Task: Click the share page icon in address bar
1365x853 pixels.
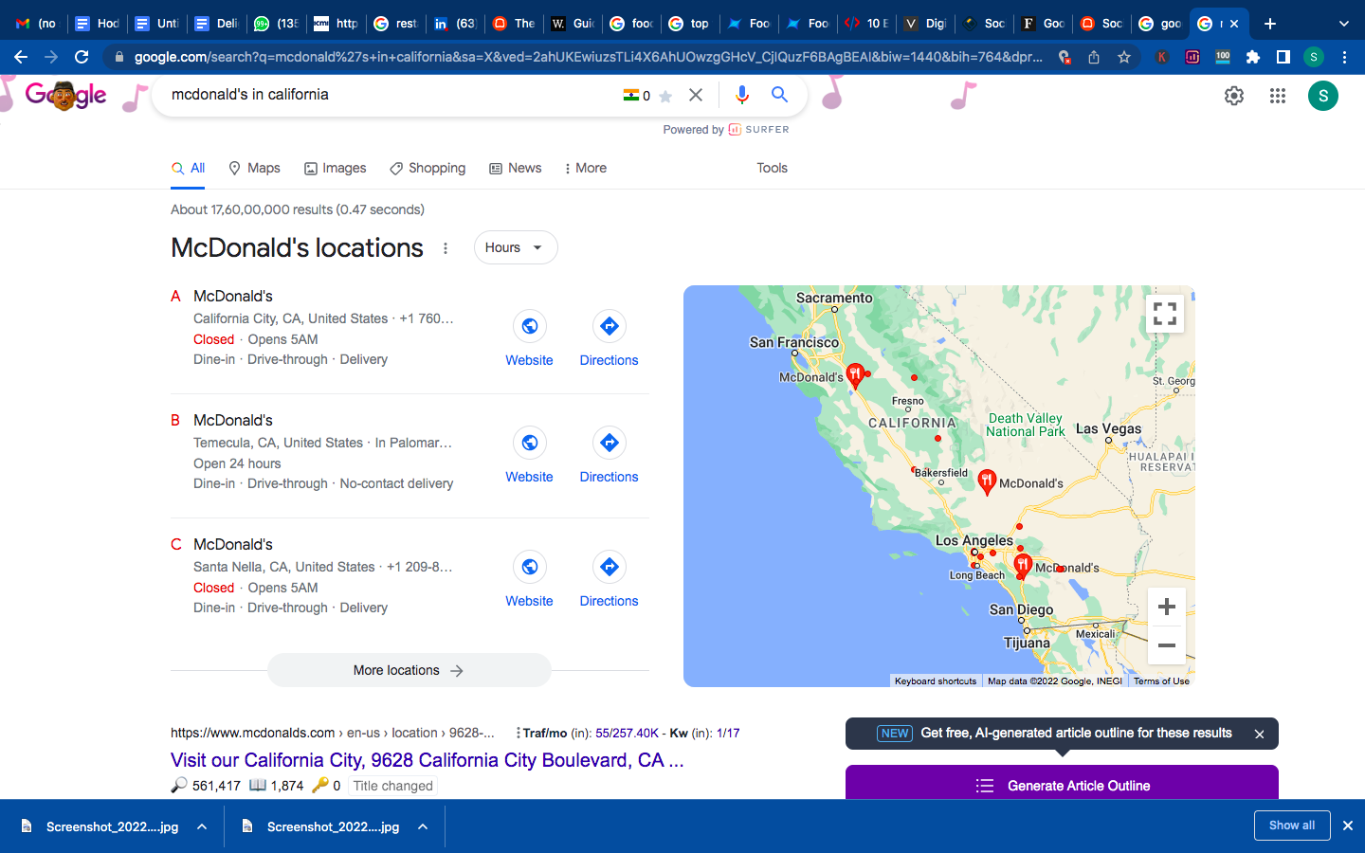Action: coord(1094,57)
